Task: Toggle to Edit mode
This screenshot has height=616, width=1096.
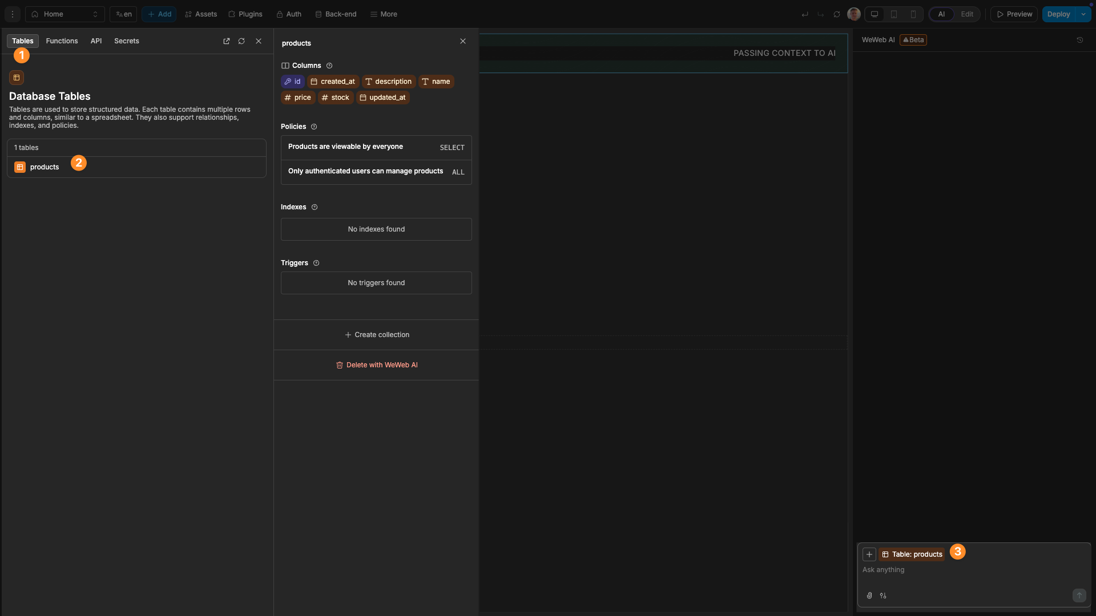Action: pyautogui.click(x=967, y=14)
